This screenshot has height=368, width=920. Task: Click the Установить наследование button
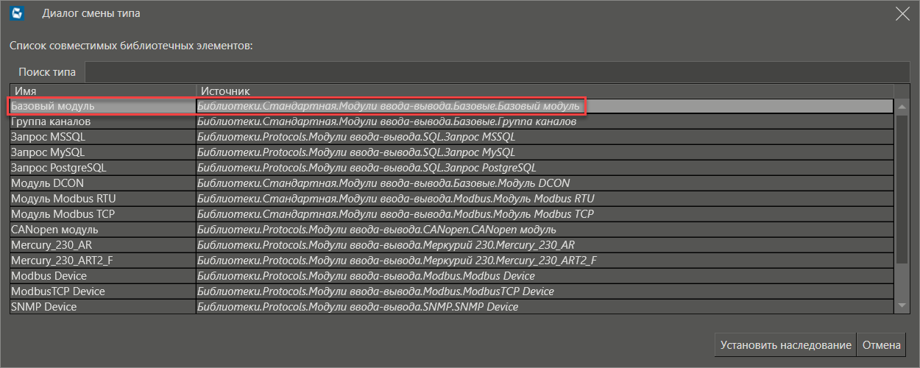[x=785, y=344]
